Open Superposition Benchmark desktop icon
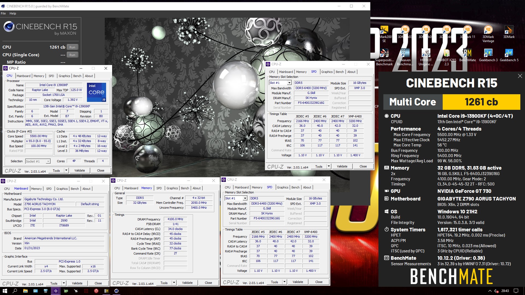Viewport: 525px width, 295px height. click(384, 57)
